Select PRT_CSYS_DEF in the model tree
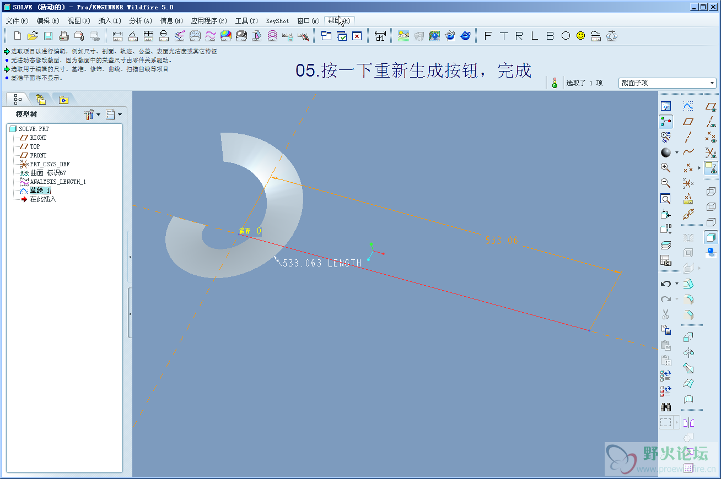Image resolution: width=721 pixels, height=479 pixels. [x=50, y=164]
